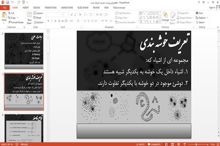Viewport: 220px width, 146px height.
Task: Click the zoom slider handle
Action: [x=197, y=144]
